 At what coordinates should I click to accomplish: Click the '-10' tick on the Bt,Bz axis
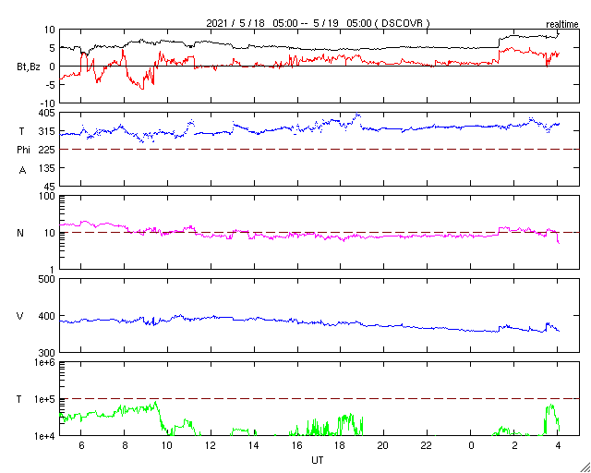[x=47, y=103]
